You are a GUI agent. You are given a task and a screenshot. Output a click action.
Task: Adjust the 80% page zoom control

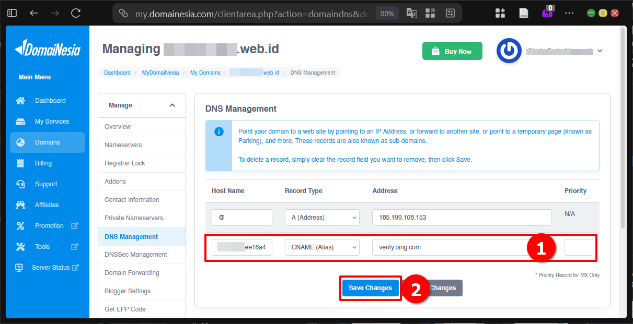tap(387, 13)
